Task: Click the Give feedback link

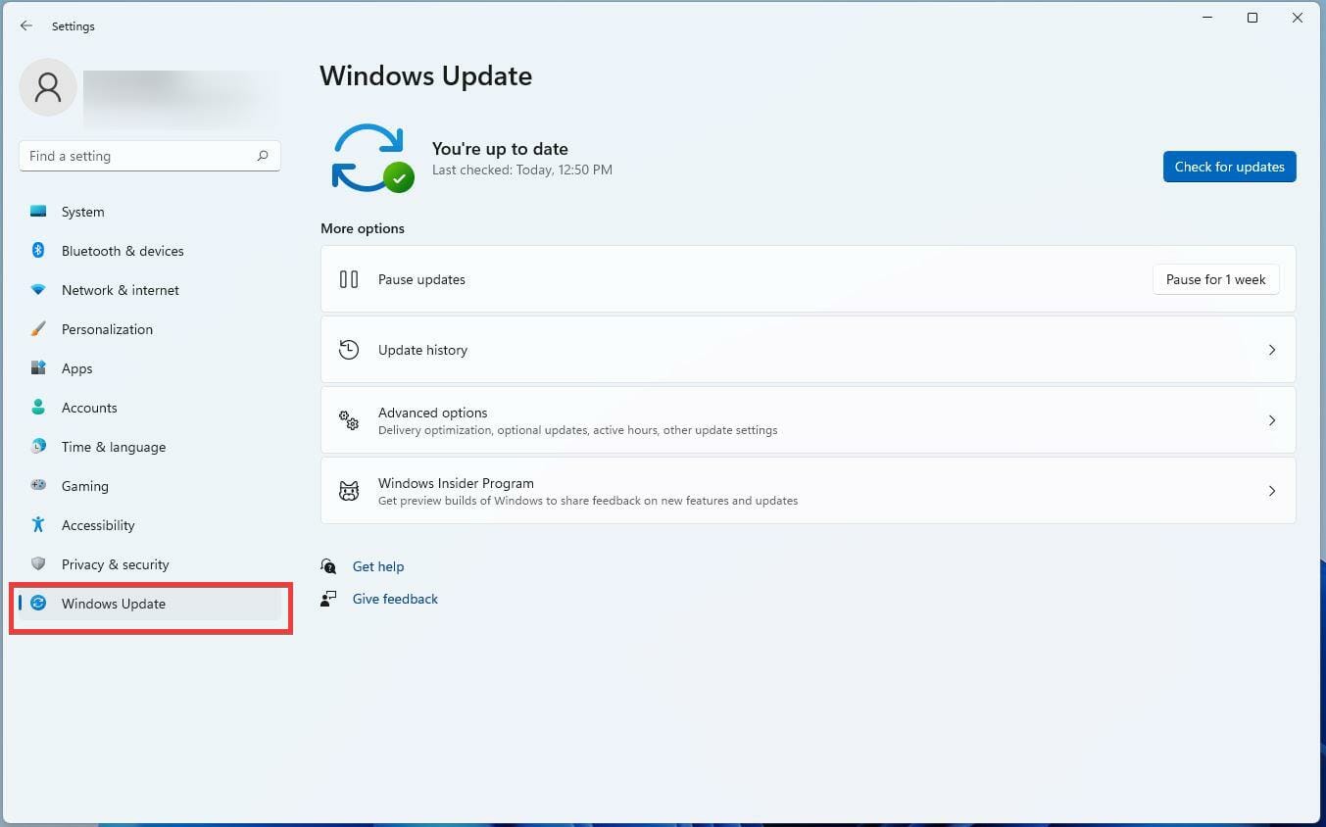Action: [395, 599]
